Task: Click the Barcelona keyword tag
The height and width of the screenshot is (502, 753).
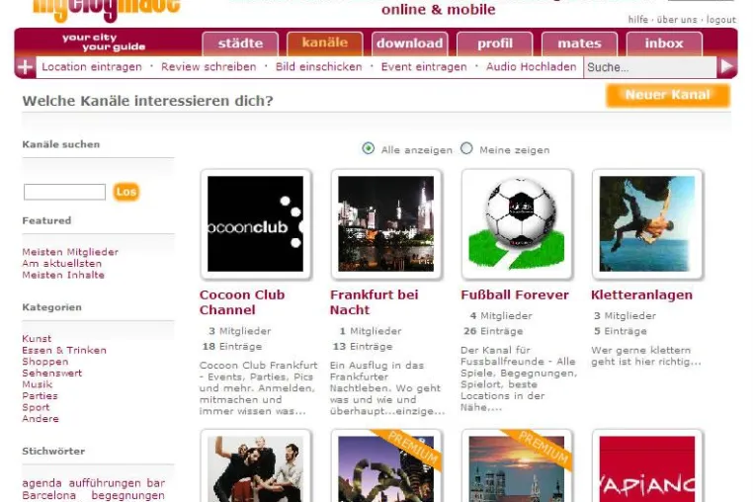Action: pyautogui.click(x=49, y=495)
